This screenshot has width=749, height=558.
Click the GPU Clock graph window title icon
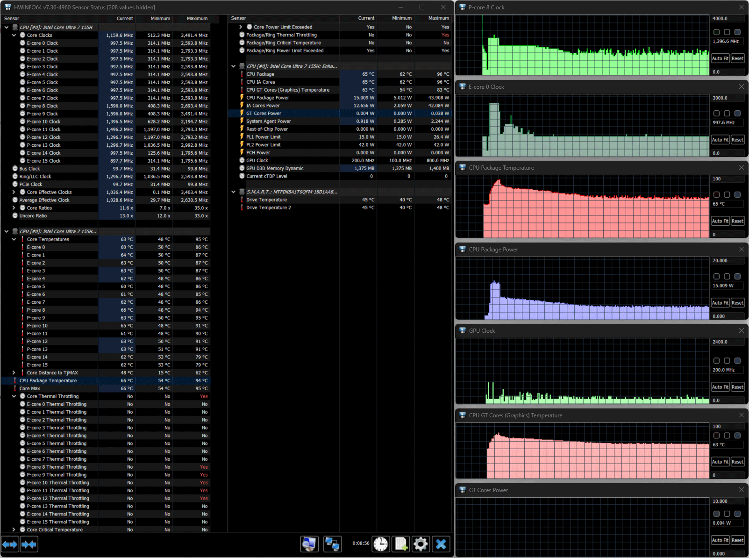[x=463, y=330]
